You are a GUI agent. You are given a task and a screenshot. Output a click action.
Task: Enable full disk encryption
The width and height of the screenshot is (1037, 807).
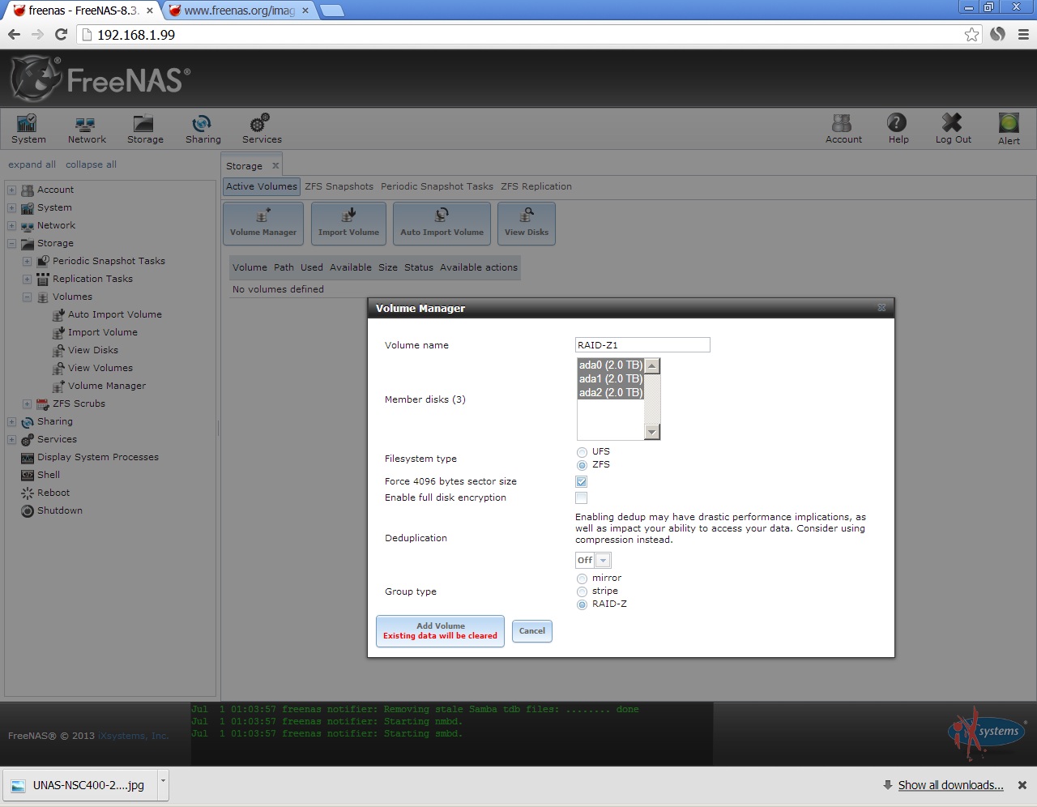[x=581, y=497]
